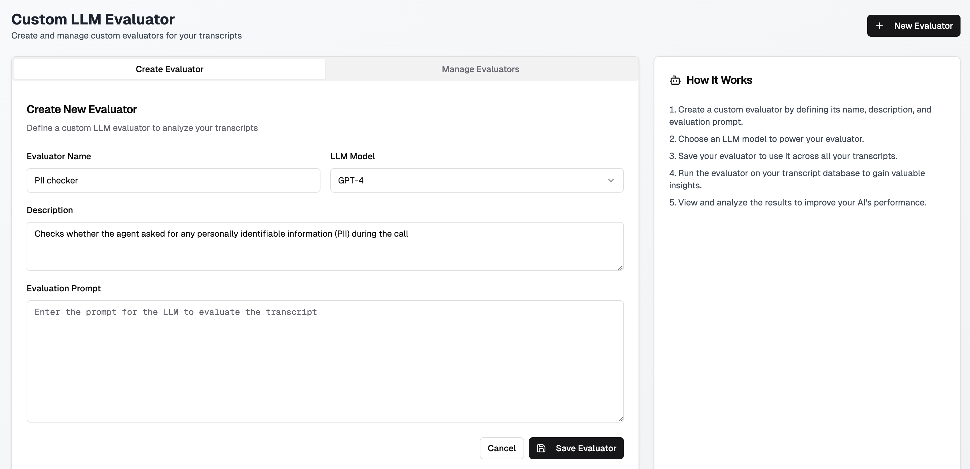Viewport: 970px width, 469px height.
Task: Click the How It Works heading
Action: tap(719, 80)
